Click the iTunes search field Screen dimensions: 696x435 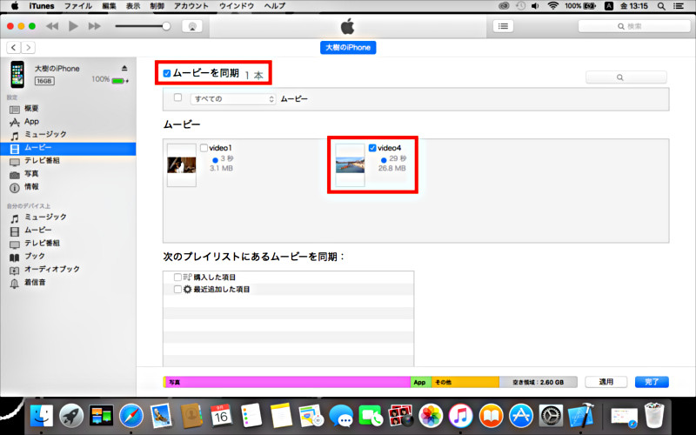tap(634, 26)
